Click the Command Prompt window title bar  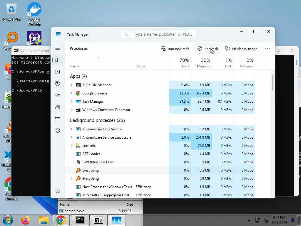click(32, 51)
